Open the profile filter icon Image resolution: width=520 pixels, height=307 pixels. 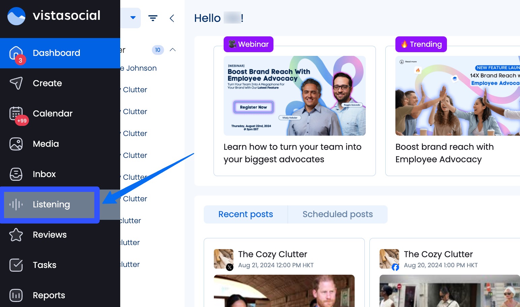click(x=153, y=18)
